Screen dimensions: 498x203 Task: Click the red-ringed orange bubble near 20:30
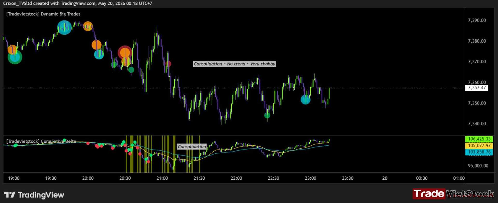pyautogui.click(x=125, y=53)
